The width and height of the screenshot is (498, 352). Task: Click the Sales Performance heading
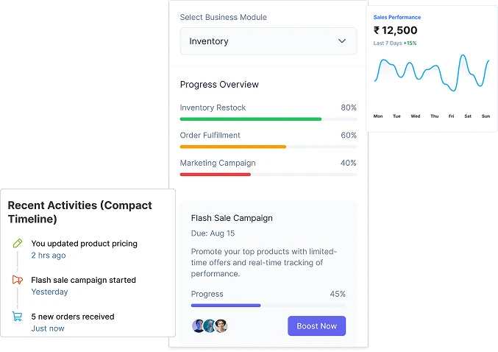coord(397,17)
